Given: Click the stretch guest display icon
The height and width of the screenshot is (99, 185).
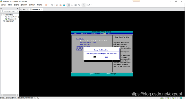Looking at the screenshot, I should tap(89, 5).
